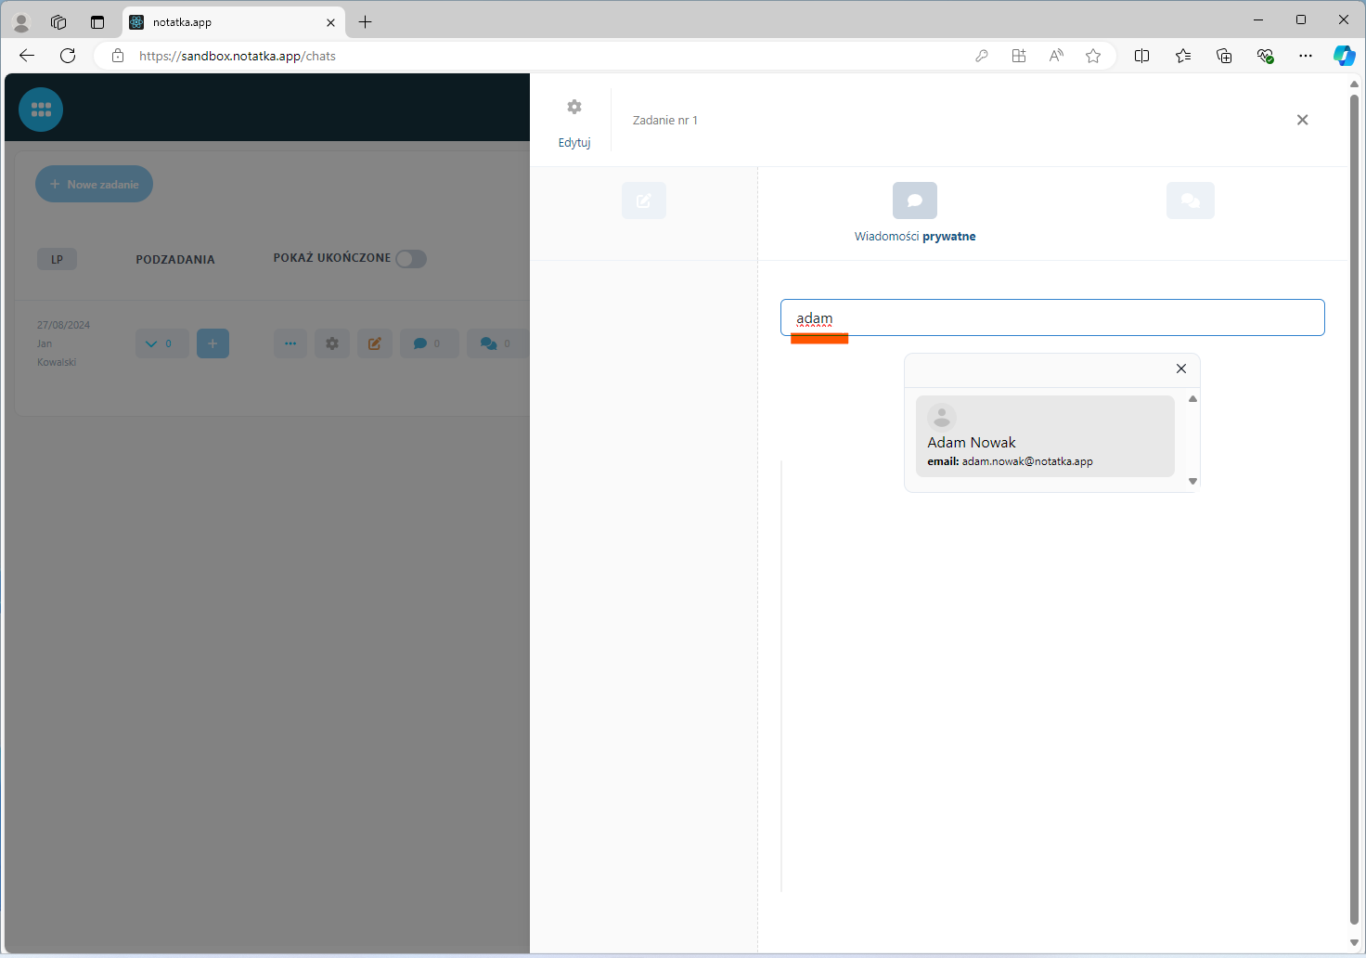Image resolution: width=1366 pixels, height=958 pixels.
Task: Open the edit note icon tab
Action: click(644, 201)
